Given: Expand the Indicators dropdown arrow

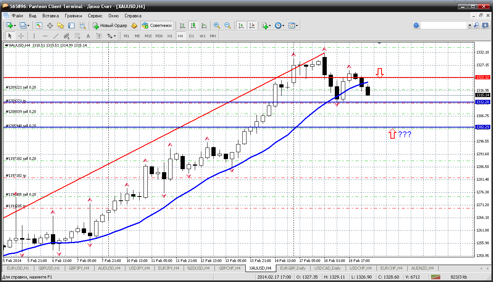Looking at the screenshot, I should click(270, 25).
